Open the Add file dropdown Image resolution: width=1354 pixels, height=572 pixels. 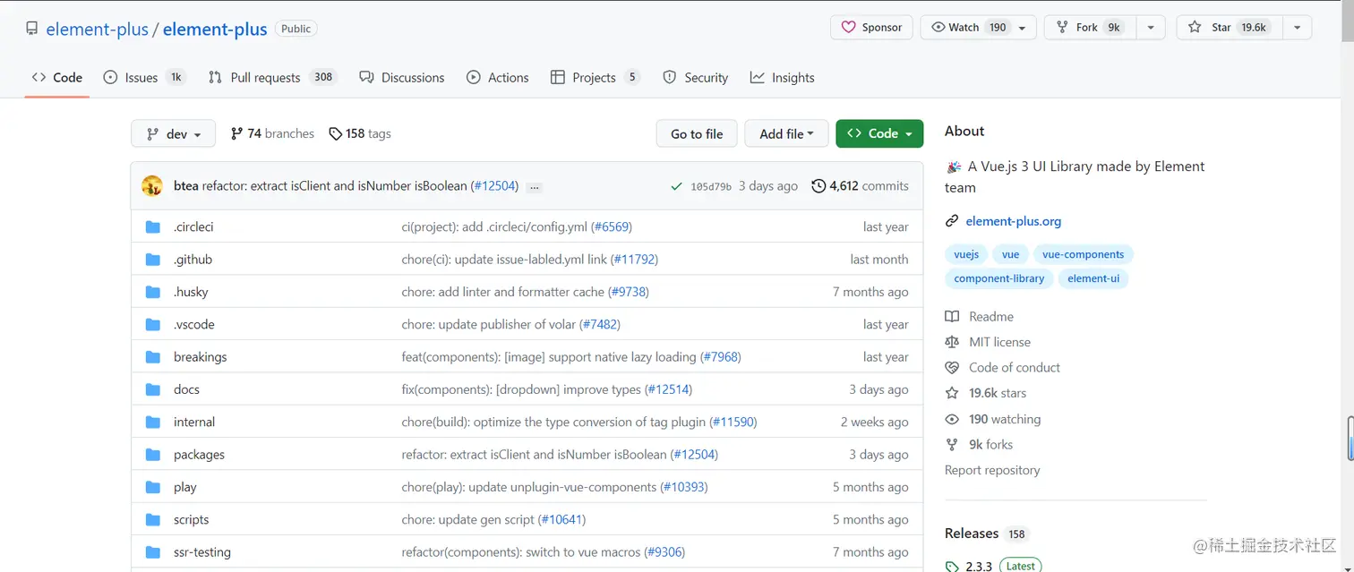(786, 134)
